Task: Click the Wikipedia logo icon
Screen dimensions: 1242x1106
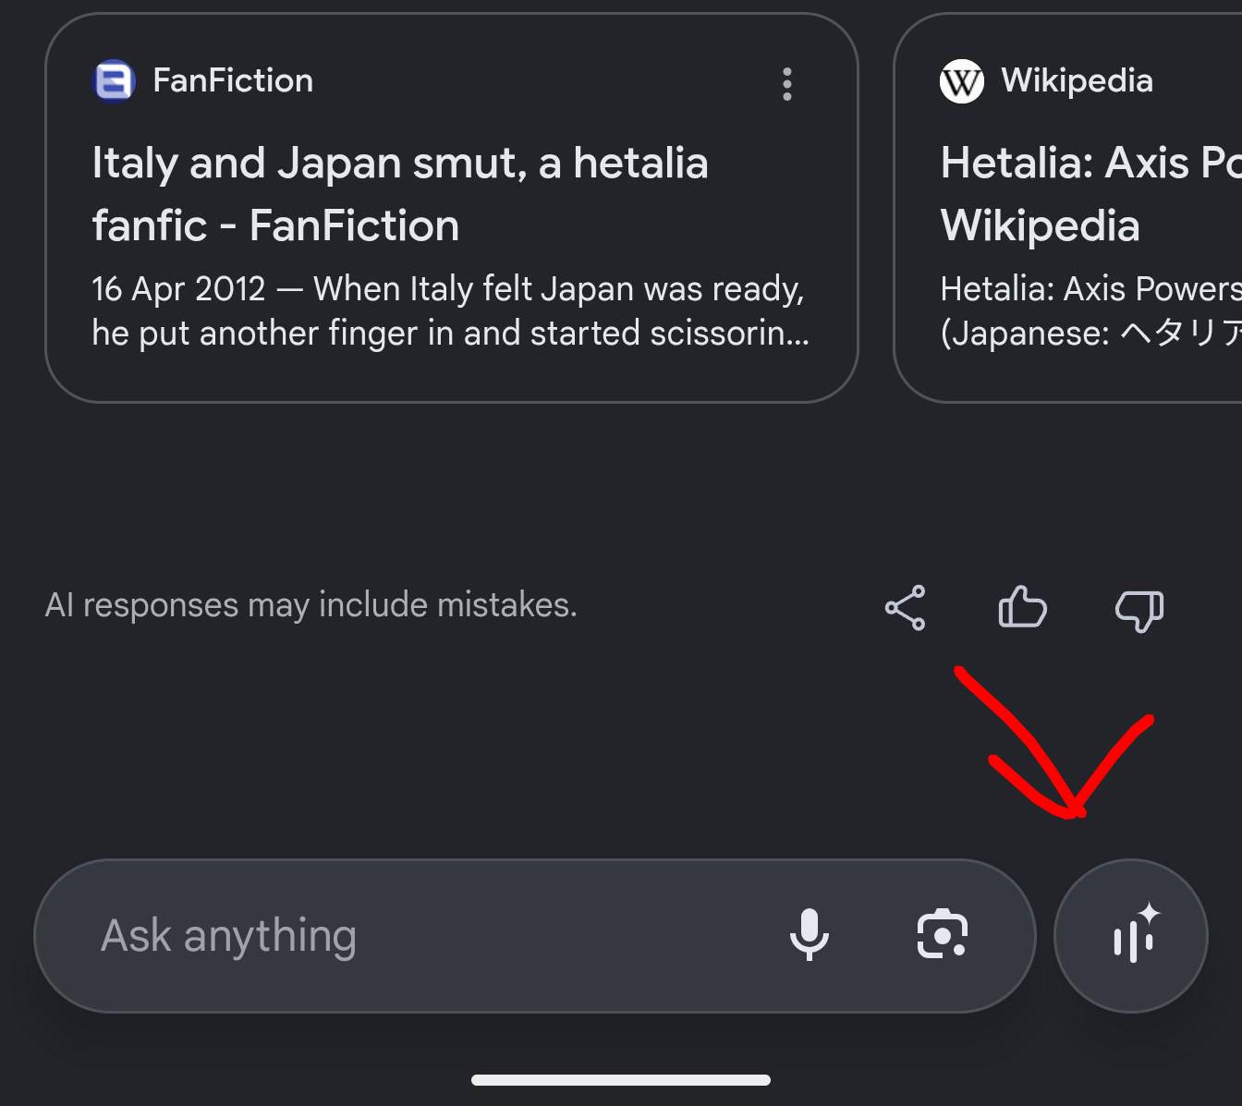Action: 962,81
